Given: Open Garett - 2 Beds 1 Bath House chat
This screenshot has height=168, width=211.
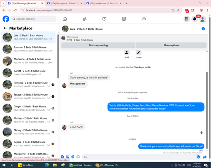Looking at the screenshot, I should click(x=28, y=73).
